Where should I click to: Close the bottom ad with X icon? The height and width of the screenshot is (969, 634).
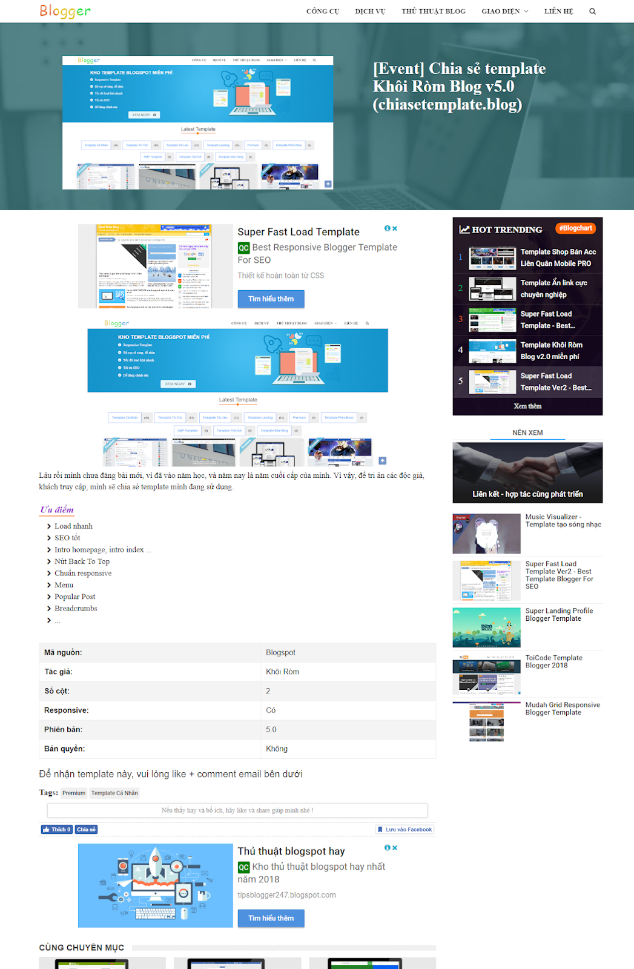[395, 848]
